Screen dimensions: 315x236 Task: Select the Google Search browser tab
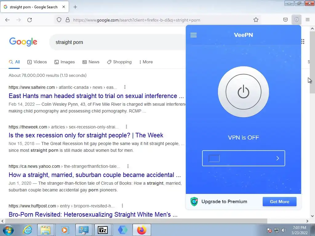(x=34, y=7)
